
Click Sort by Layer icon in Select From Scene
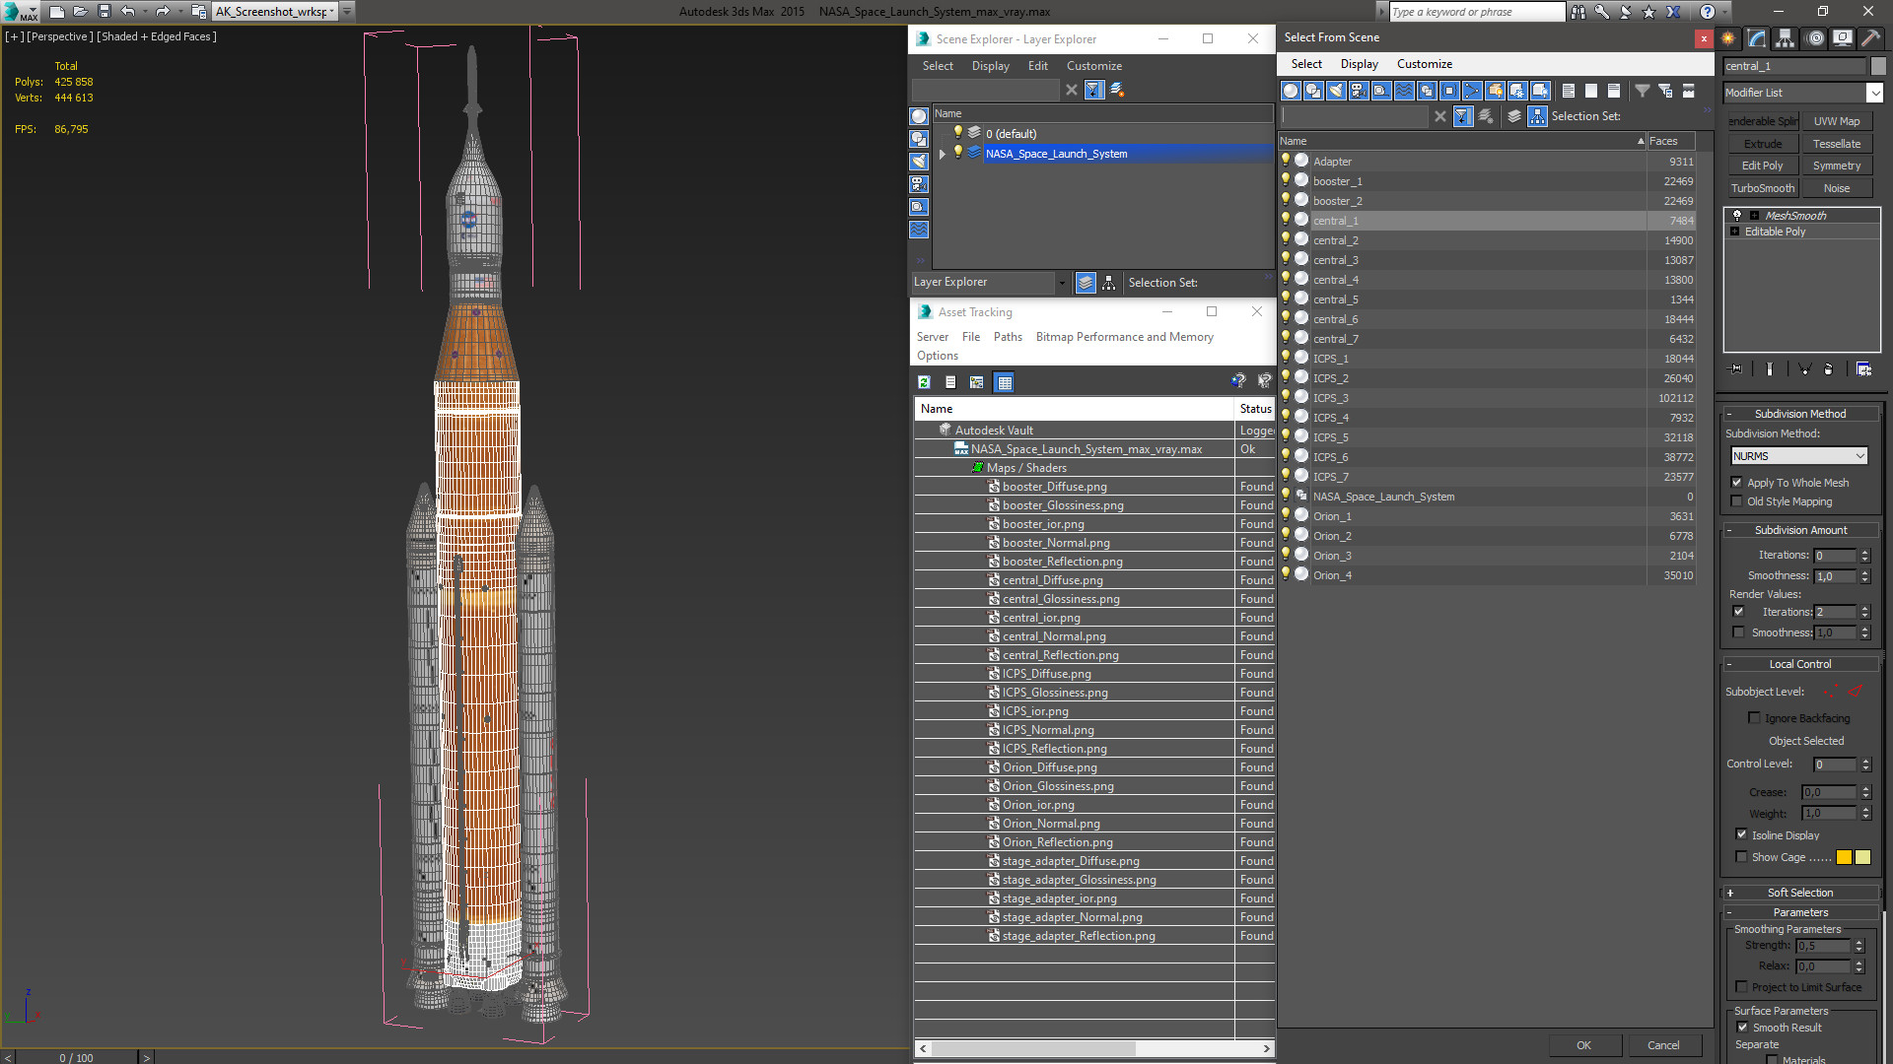click(1514, 116)
